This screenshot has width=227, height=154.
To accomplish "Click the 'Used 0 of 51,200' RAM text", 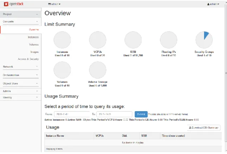I will 133,55.
